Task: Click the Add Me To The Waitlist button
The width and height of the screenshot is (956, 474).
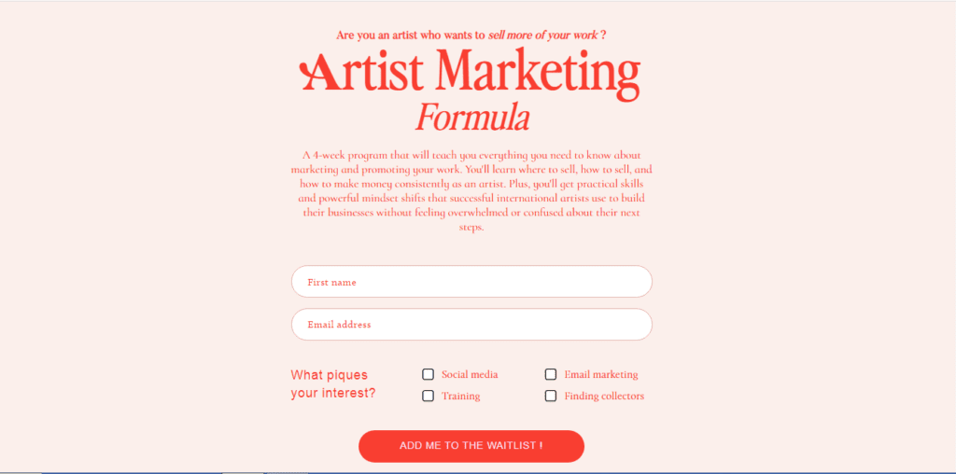Action: [x=471, y=446]
